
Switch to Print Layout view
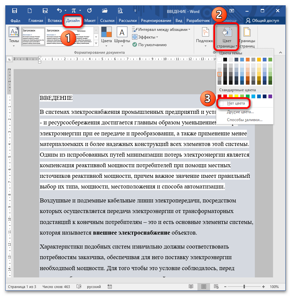[203, 287]
